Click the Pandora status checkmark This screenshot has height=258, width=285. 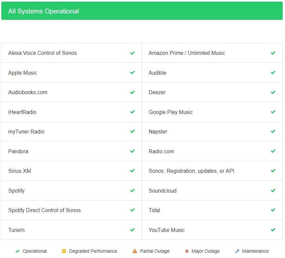pyautogui.click(x=132, y=151)
